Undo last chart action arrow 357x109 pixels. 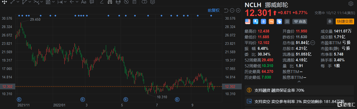point(226,10)
